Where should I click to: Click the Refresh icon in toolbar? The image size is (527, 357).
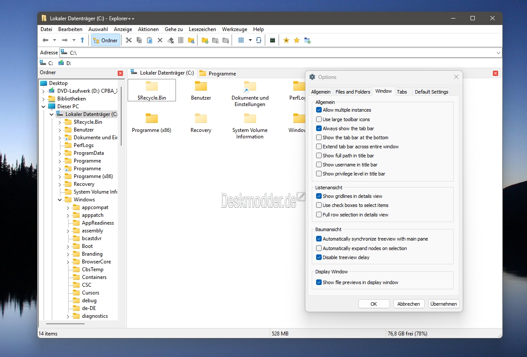259,40
